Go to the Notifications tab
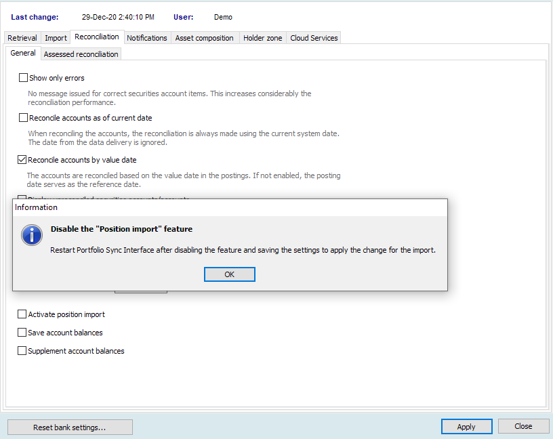This screenshot has width=553, height=439. tap(147, 38)
